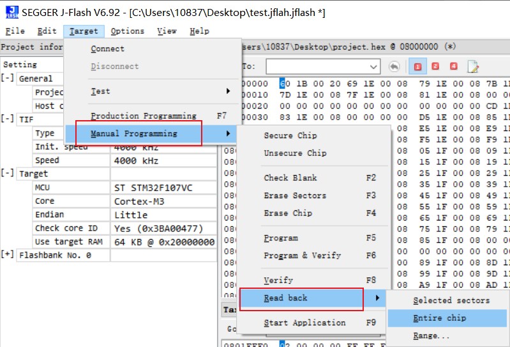Select 1-byte display width icon
Image resolution: width=510 pixels, height=347 pixels.
pyautogui.click(x=417, y=66)
